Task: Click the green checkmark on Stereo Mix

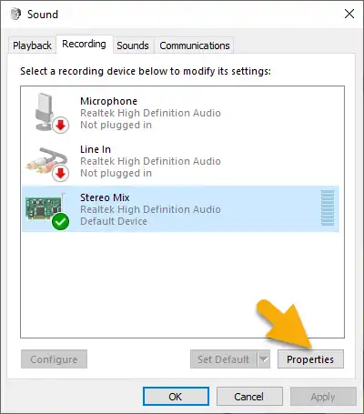Action: (x=60, y=221)
